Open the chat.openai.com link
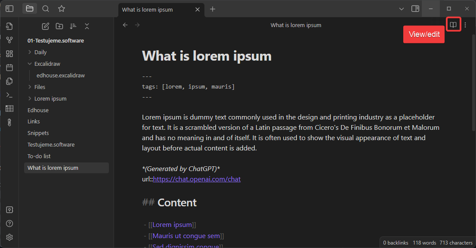This screenshot has height=248, width=476. tap(197, 179)
